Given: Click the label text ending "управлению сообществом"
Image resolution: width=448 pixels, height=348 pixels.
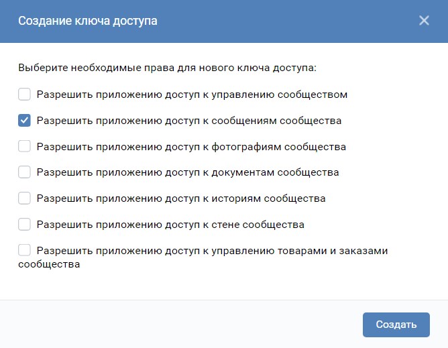Looking at the screenshot, I should tap(192, 95).
